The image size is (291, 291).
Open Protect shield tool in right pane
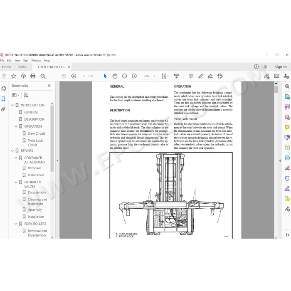(x=287, y=178)
